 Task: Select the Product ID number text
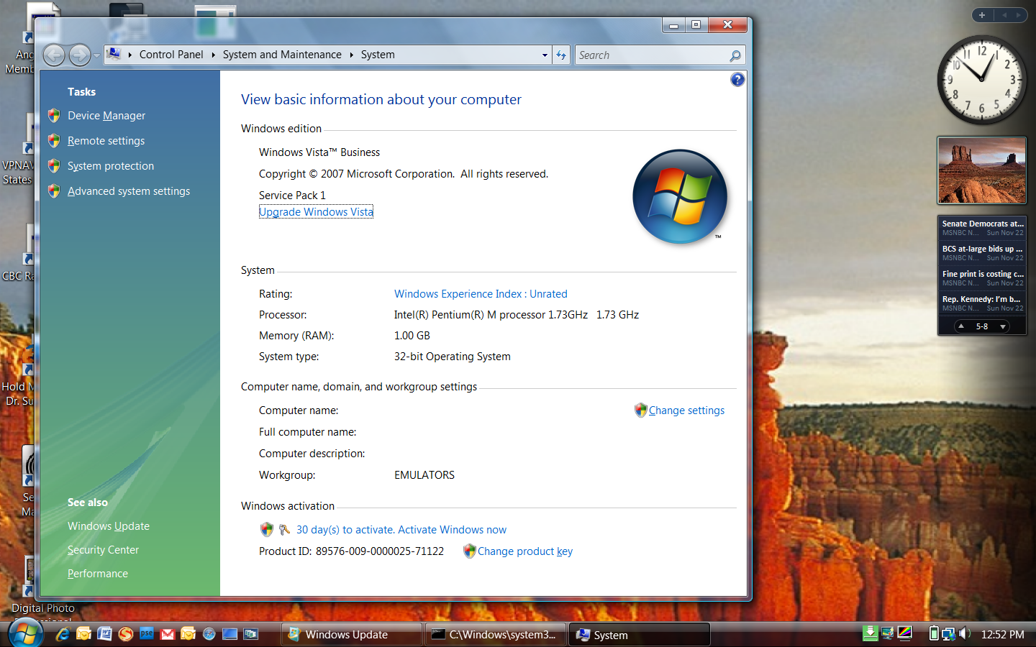[380, 551]
